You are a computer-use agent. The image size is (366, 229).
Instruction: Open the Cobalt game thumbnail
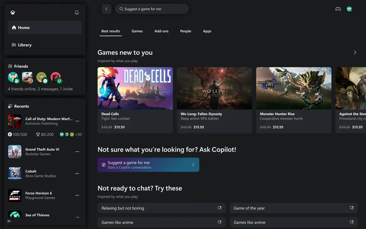pos(15,173)
